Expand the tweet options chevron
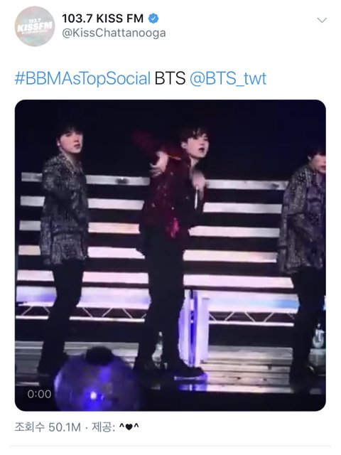The image size is (341, 455). [322, 21]
